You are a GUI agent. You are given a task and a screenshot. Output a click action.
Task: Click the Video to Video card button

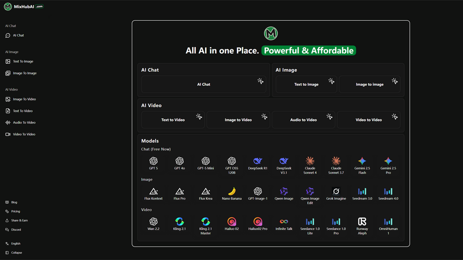coord(369,120)
